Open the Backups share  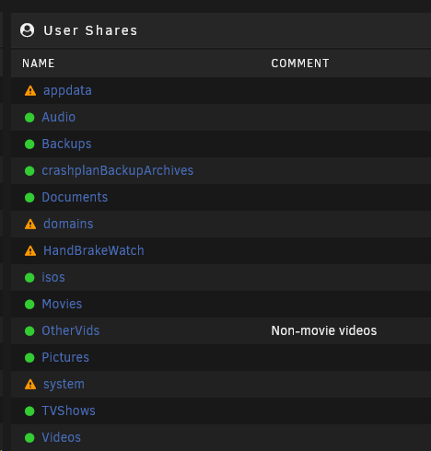point(66,144)
